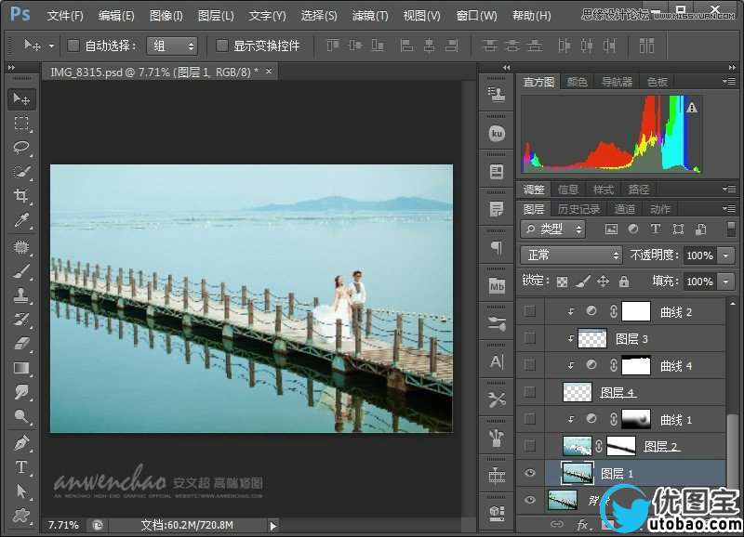Hide the 图层 1 layer
The height and width of the screenshot is (537, 744).
pos(530,473)
